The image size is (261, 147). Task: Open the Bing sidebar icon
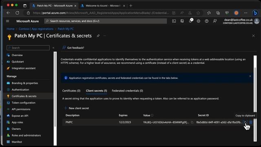pos(255,13)
